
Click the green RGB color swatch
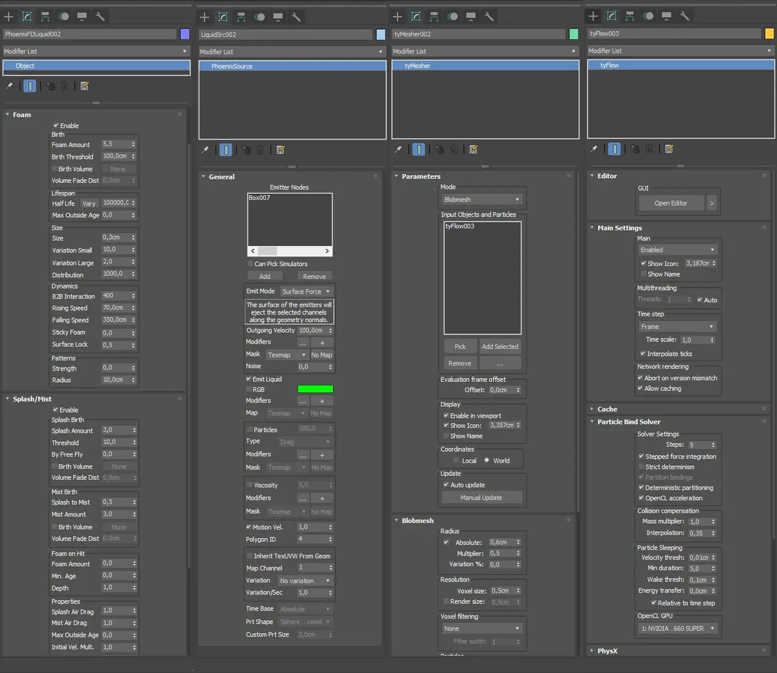[315, 389]
